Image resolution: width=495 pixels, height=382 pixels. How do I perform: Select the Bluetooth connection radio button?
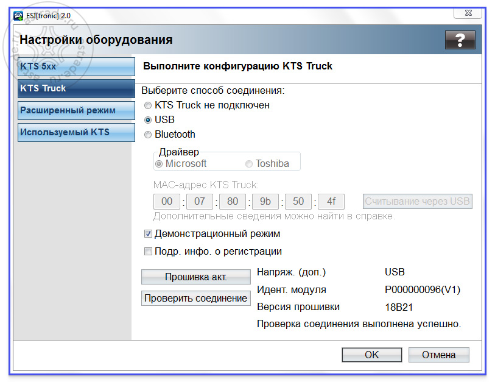[148, 135]
